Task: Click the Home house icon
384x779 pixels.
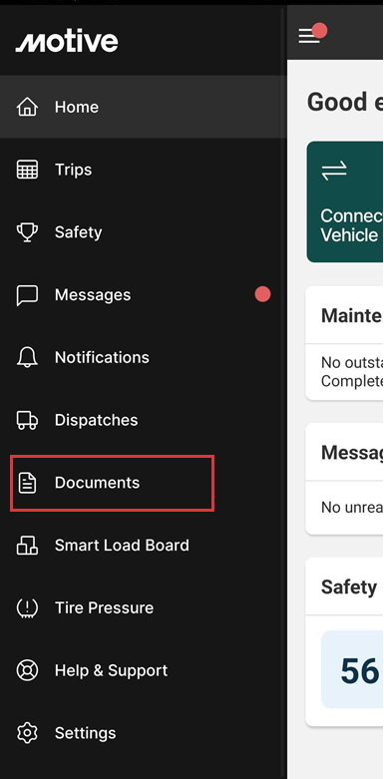Action: point(27,107)
